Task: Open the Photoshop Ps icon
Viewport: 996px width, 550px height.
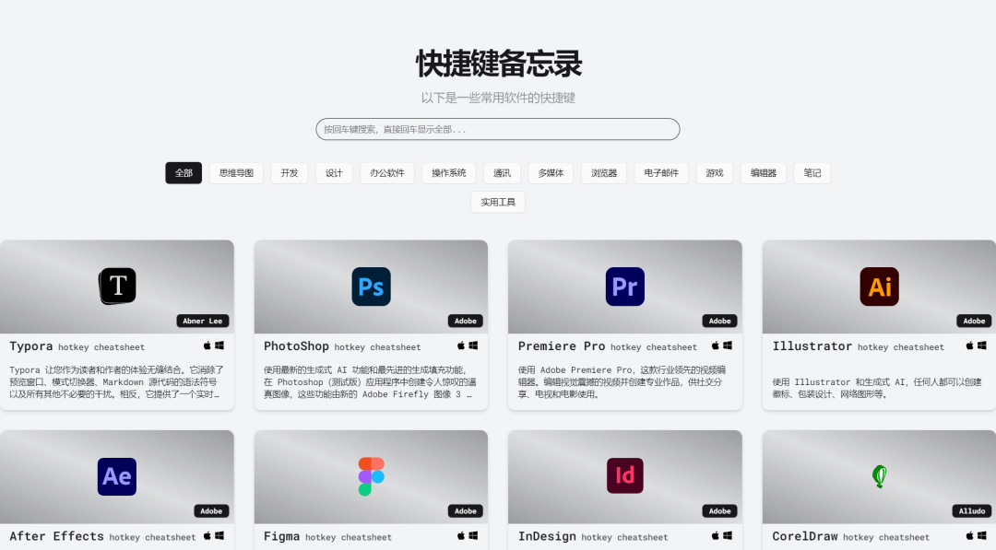Action: (371, 287)
